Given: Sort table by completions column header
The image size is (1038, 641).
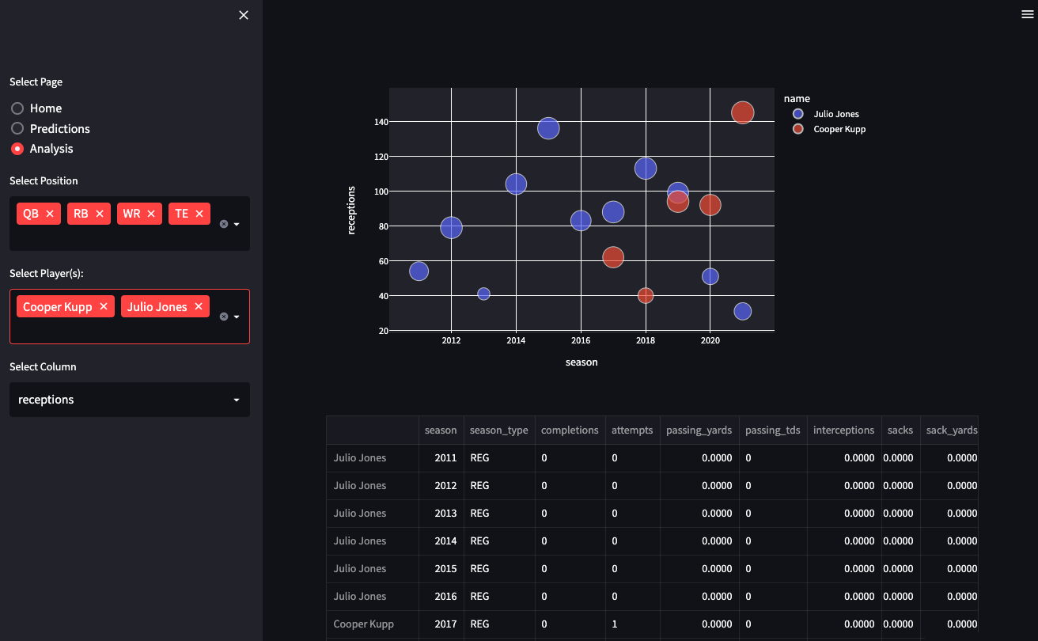Looking at the screenshot, I should (x=570, y=430).
